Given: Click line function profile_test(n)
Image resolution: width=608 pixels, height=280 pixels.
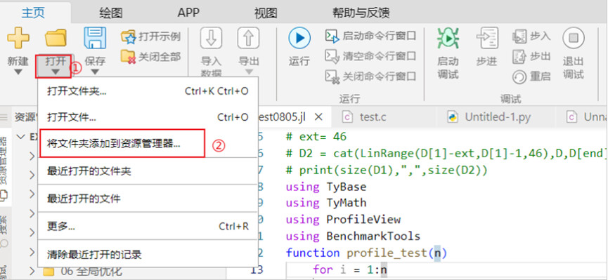Looking at the screenshot, I should point(366,253).
